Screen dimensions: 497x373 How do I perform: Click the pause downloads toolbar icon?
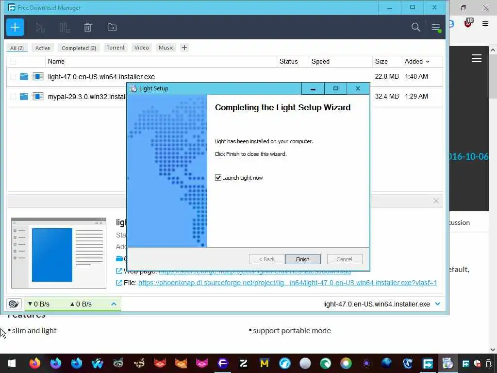65,28
